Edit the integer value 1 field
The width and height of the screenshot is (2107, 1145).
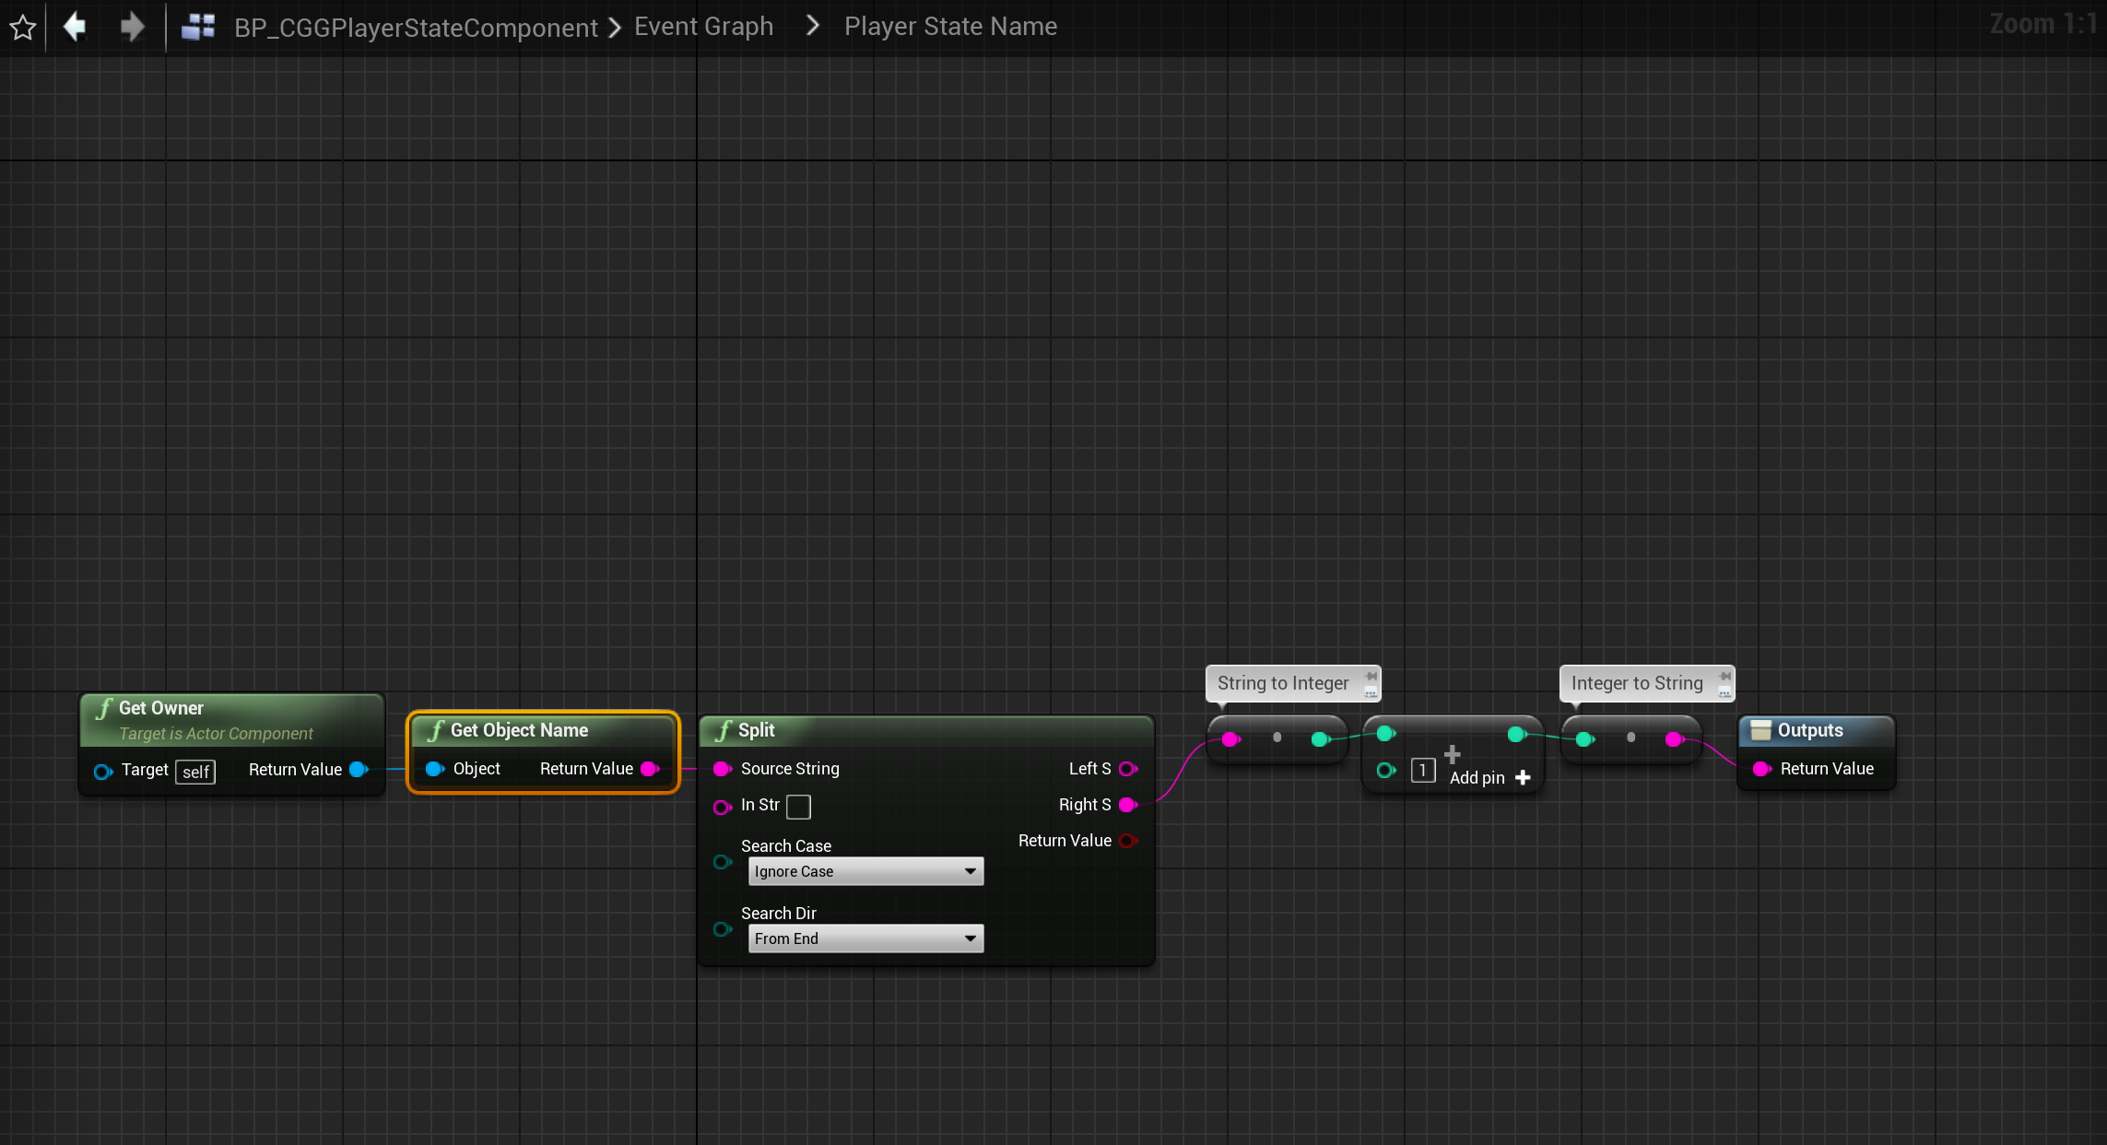[x=1423, y=770]
